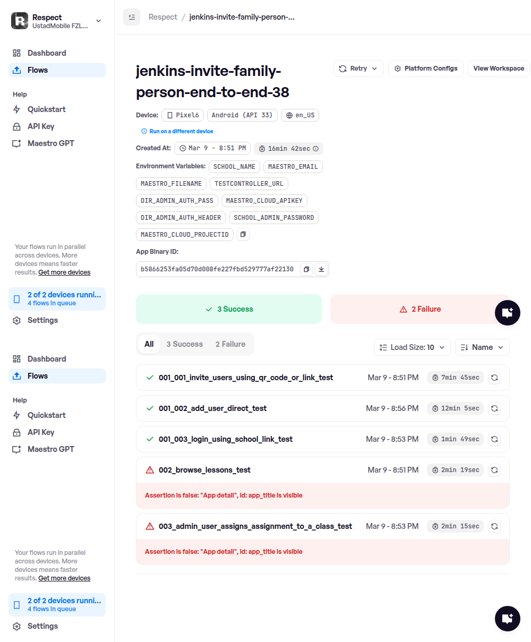Open Platform Configs
Viewport: 531px width, 642px height.
click(x=426, y=69)
